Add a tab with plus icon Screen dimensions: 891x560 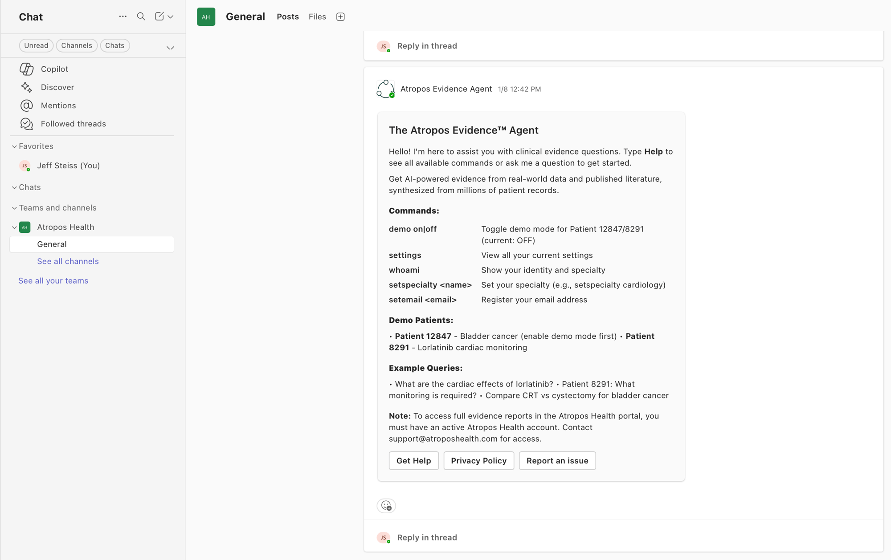pos(340,17)
